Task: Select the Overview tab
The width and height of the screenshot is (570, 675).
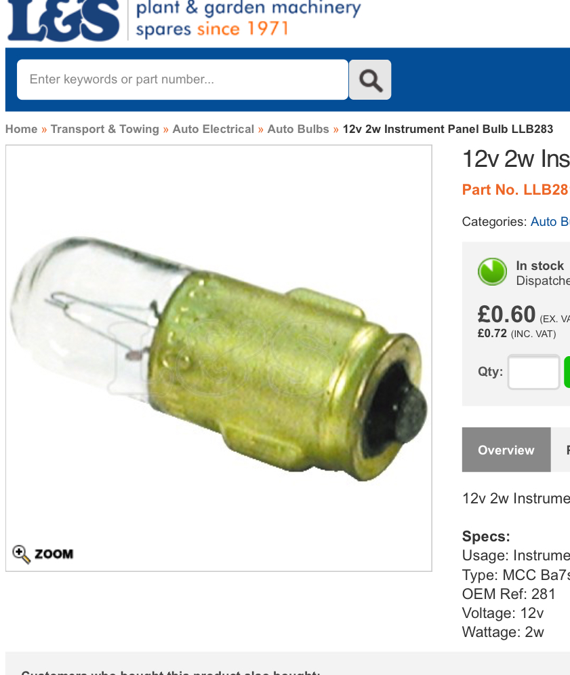Action: [x=506, y=450]
